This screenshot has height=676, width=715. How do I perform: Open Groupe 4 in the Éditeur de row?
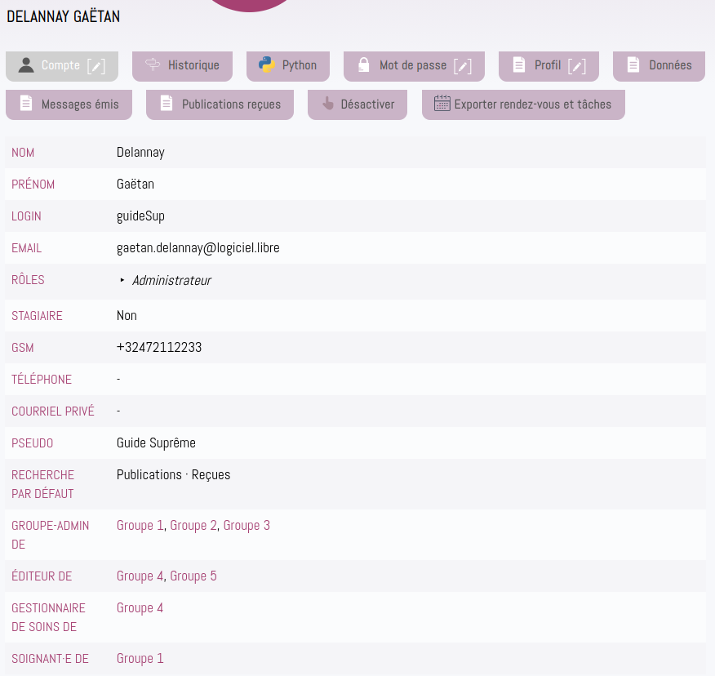140,576
